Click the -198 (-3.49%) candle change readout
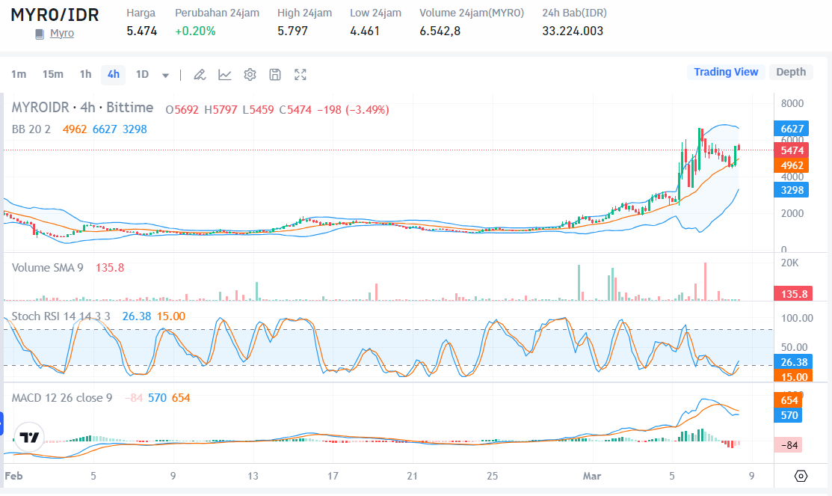Screen dimensions: 832x496 (x=353, y=110)
